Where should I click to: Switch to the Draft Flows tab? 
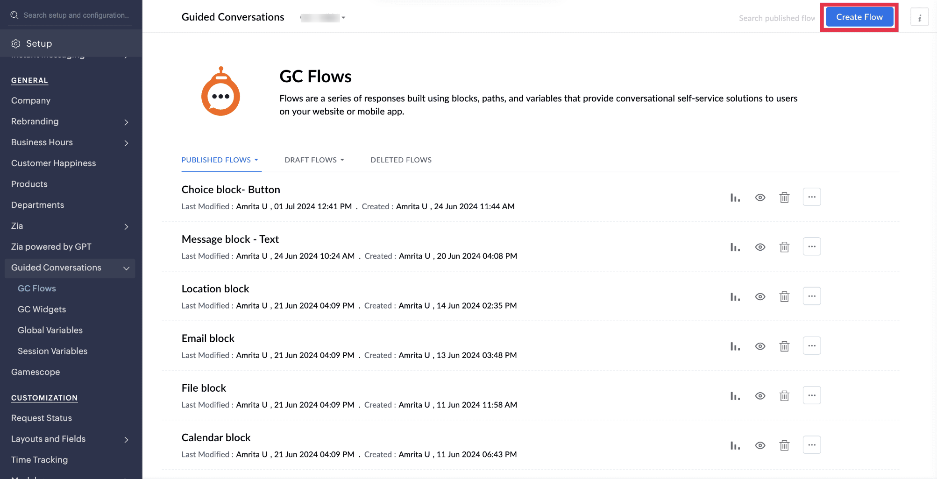(x=311, y=160)
